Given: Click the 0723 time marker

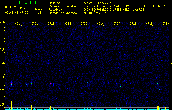Looking at the screenshot, I should click(51, 24).
